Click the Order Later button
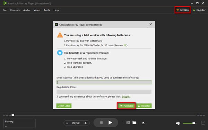 64,106
